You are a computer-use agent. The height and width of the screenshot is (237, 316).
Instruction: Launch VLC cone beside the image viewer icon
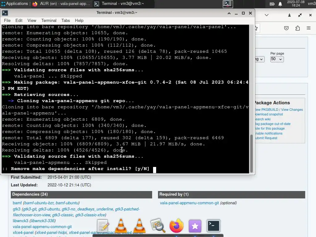click(x=139, y=225)
